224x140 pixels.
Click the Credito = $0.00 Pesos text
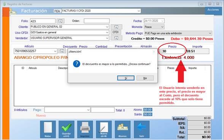coord(148,39)
